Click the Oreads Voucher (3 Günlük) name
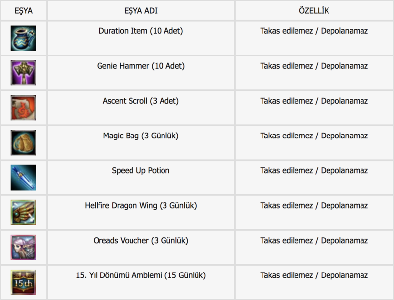The height and width of the screenshot is (300, 394). [141, 241]
